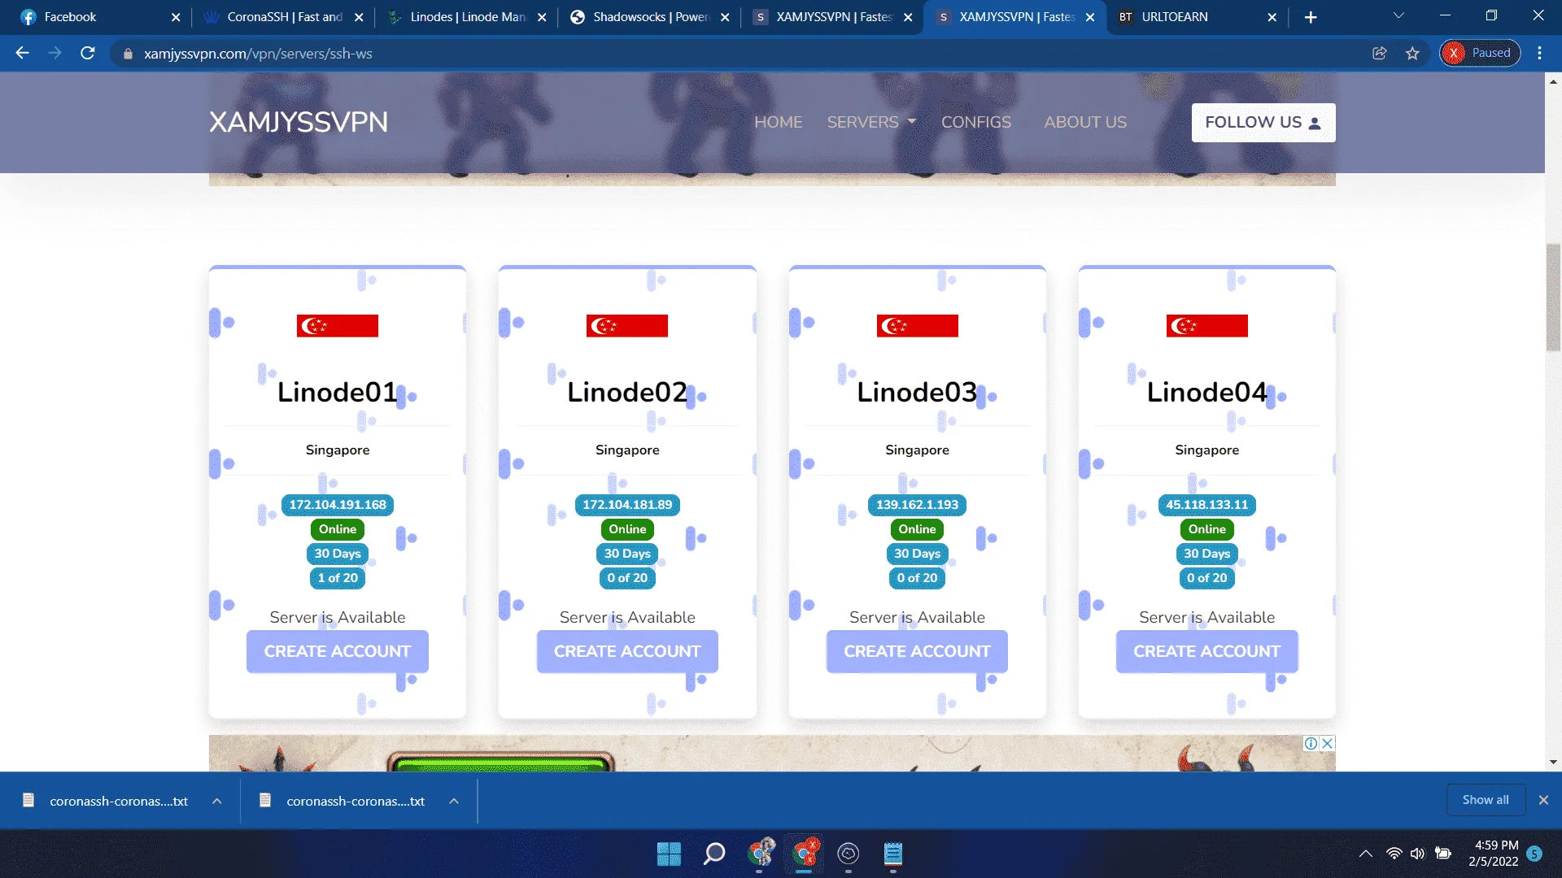The image size is (1562, 878).
Task: Open the ad info icon
Action: coord(1311,743)
